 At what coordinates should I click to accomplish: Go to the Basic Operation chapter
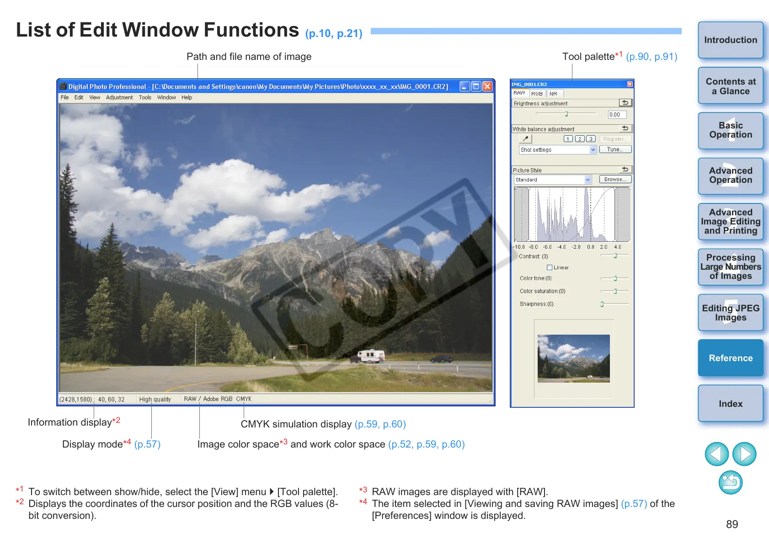pyautogui.click(x=731, y=131)
